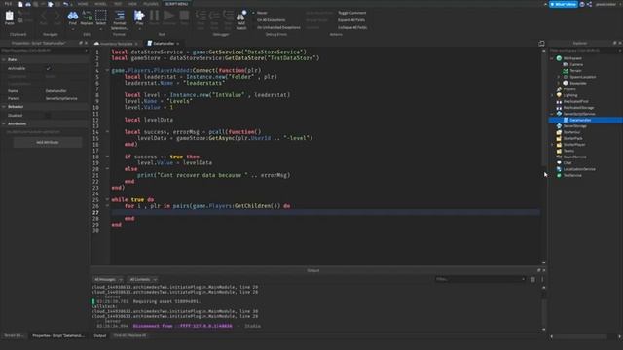Screen dimensions: 623x350
Task: Switch to the PLUGINS ribbon tab
Action: pyautogui.click(x=151, y=4)
